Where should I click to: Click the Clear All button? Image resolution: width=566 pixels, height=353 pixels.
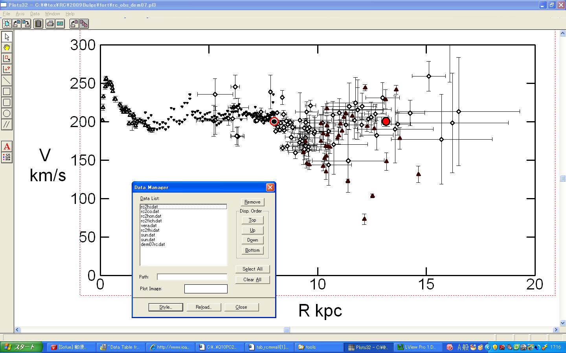pos(252,280)
